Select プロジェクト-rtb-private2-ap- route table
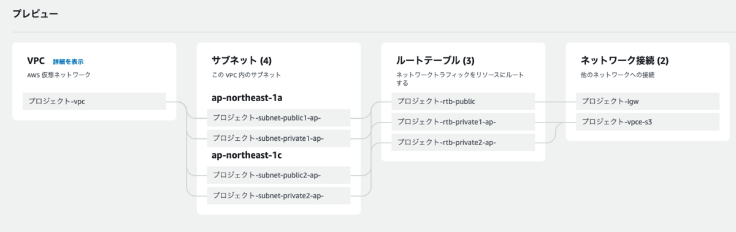The height and width of the screenshot is (232, 736). click(x=463, y=143)
